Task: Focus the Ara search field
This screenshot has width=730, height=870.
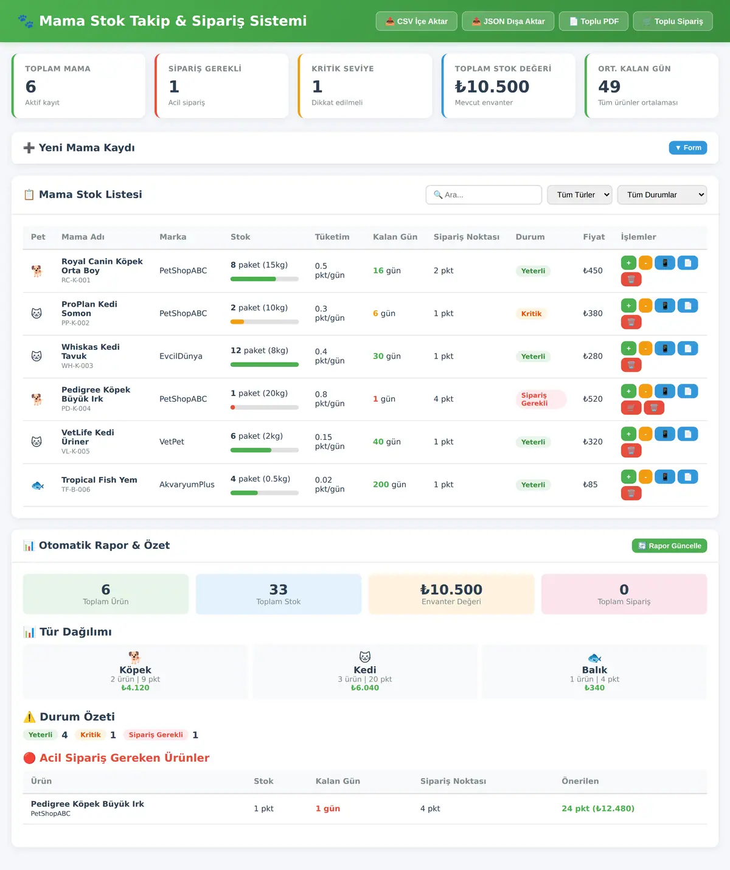Action: pyautogui.click(x=484, y=195)
